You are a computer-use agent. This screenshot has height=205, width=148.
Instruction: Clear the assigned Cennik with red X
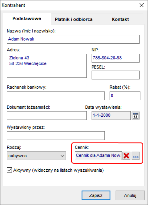pos(126,156)
